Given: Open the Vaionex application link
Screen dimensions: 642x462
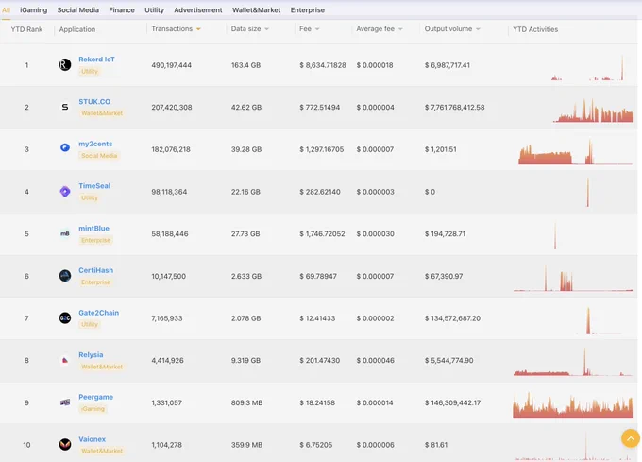Looking at the screenshot, I should (x=93, y=439).
